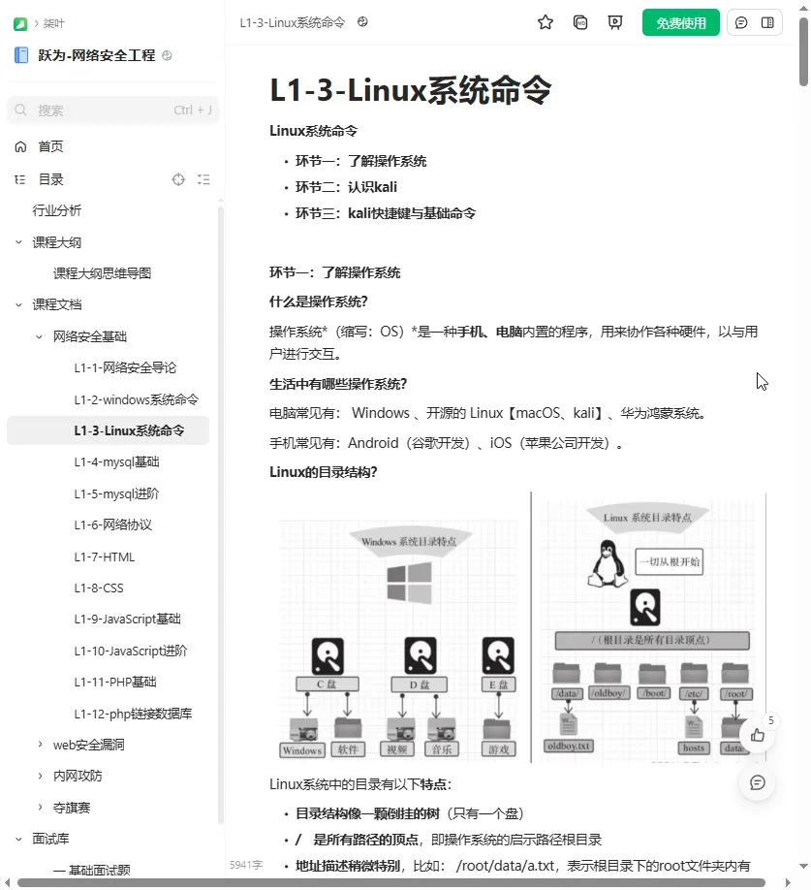Viewport: 811px width, 890px height.
Task: Open L1-1-网络安全导论
Action: (125, 367)
